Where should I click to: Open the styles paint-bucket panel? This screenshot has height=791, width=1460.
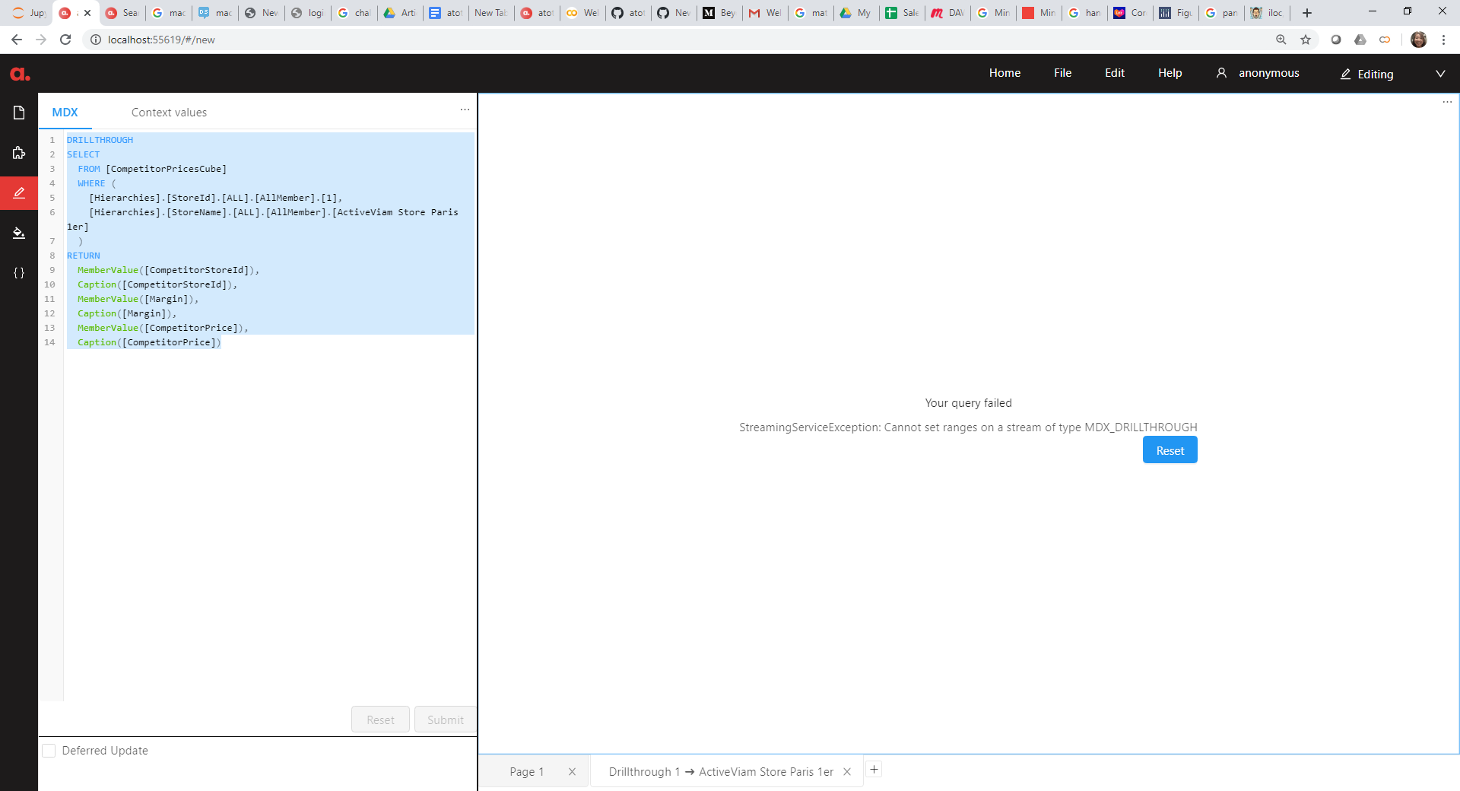click(18, 233)
